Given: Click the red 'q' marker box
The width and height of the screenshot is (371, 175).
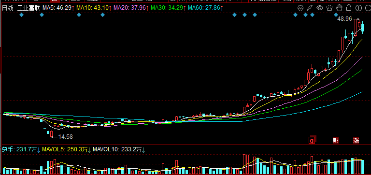Looking at the screenshot, I should [313, 140].
